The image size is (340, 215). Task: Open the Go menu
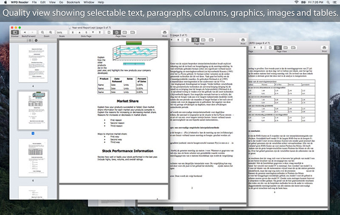[61, 2]
